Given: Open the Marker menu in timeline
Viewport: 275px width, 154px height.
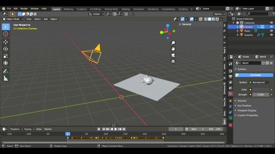Looking at the screenshot, I should pyautogui.click(x=48, y=129).
